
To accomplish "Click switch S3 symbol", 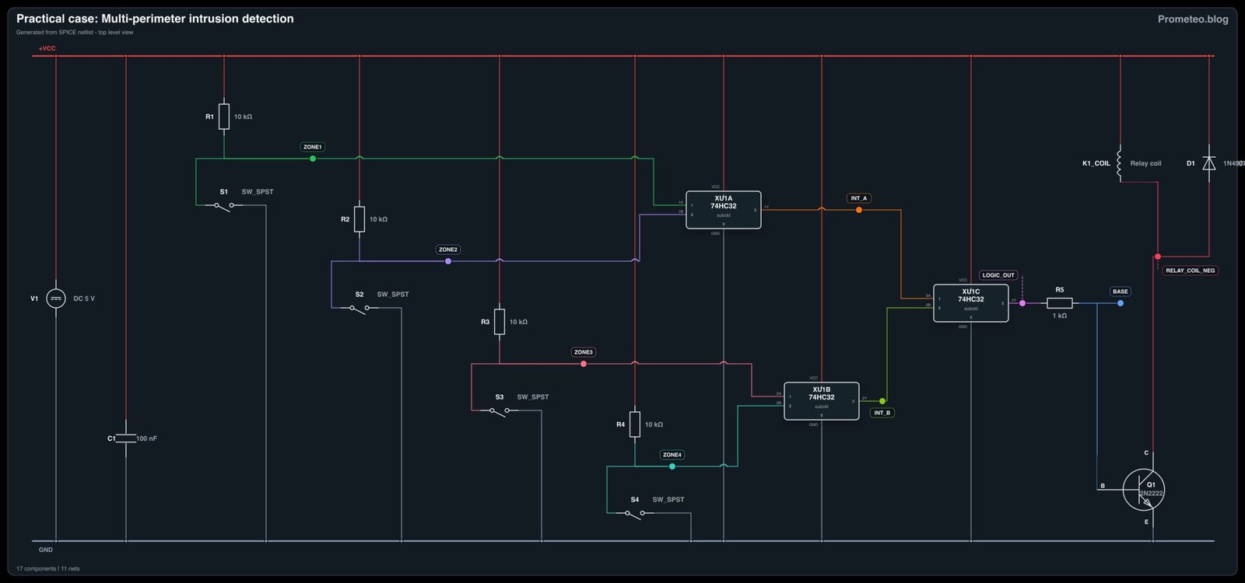I will (x=500, y=411).
